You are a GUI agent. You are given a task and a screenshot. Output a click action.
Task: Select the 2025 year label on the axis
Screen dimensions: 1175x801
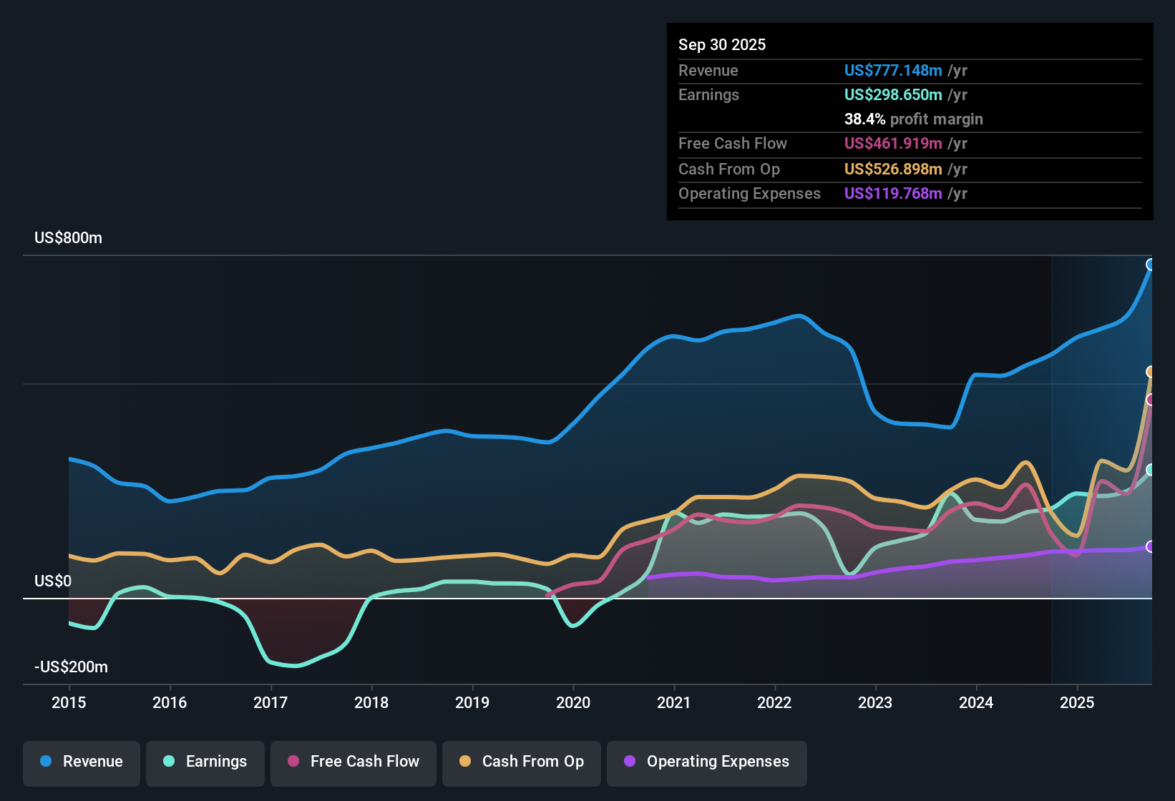pos(1078,703)
